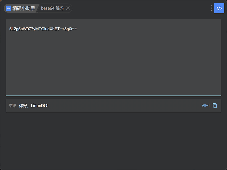Select the result text 你好，LinuxDO!
The height and width of the screenshot is (170, 227).
[34, 106]
